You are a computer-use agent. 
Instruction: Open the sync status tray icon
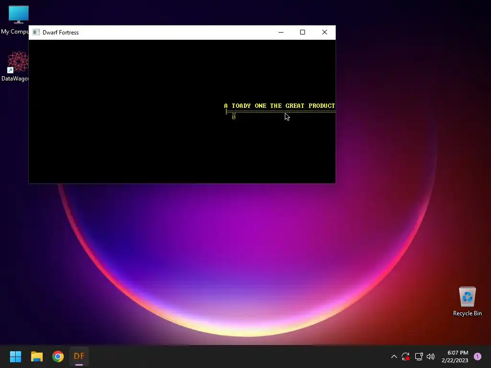pos(406,356)
